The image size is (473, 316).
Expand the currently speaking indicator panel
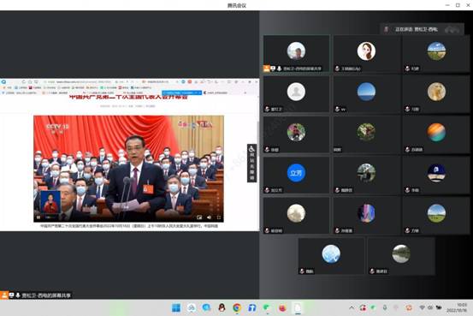click(422, 29)
